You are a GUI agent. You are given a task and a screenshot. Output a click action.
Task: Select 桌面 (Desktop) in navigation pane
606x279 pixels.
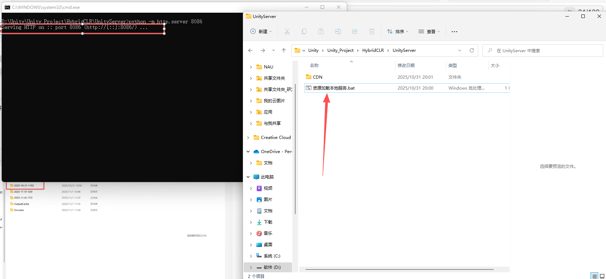click(268, 245)
